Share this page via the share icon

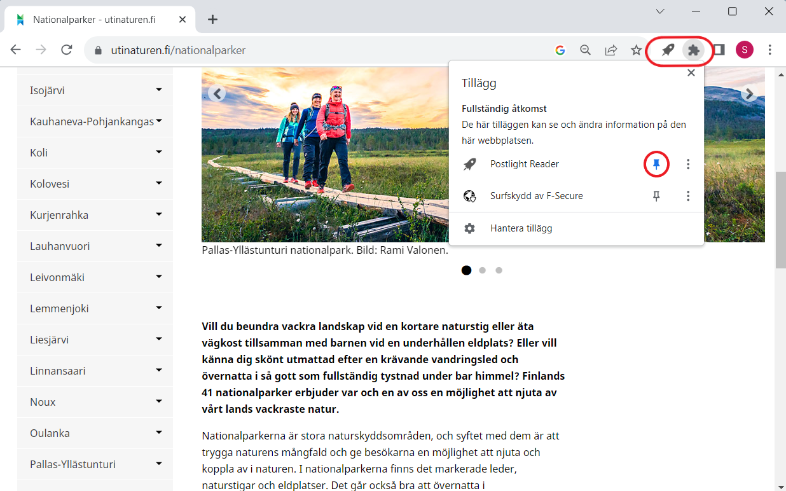611,50
